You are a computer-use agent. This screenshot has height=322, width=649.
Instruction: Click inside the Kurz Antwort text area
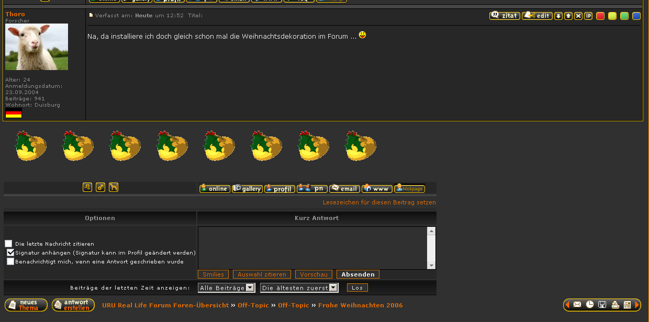pyautogui.click(x=312, y=248)
